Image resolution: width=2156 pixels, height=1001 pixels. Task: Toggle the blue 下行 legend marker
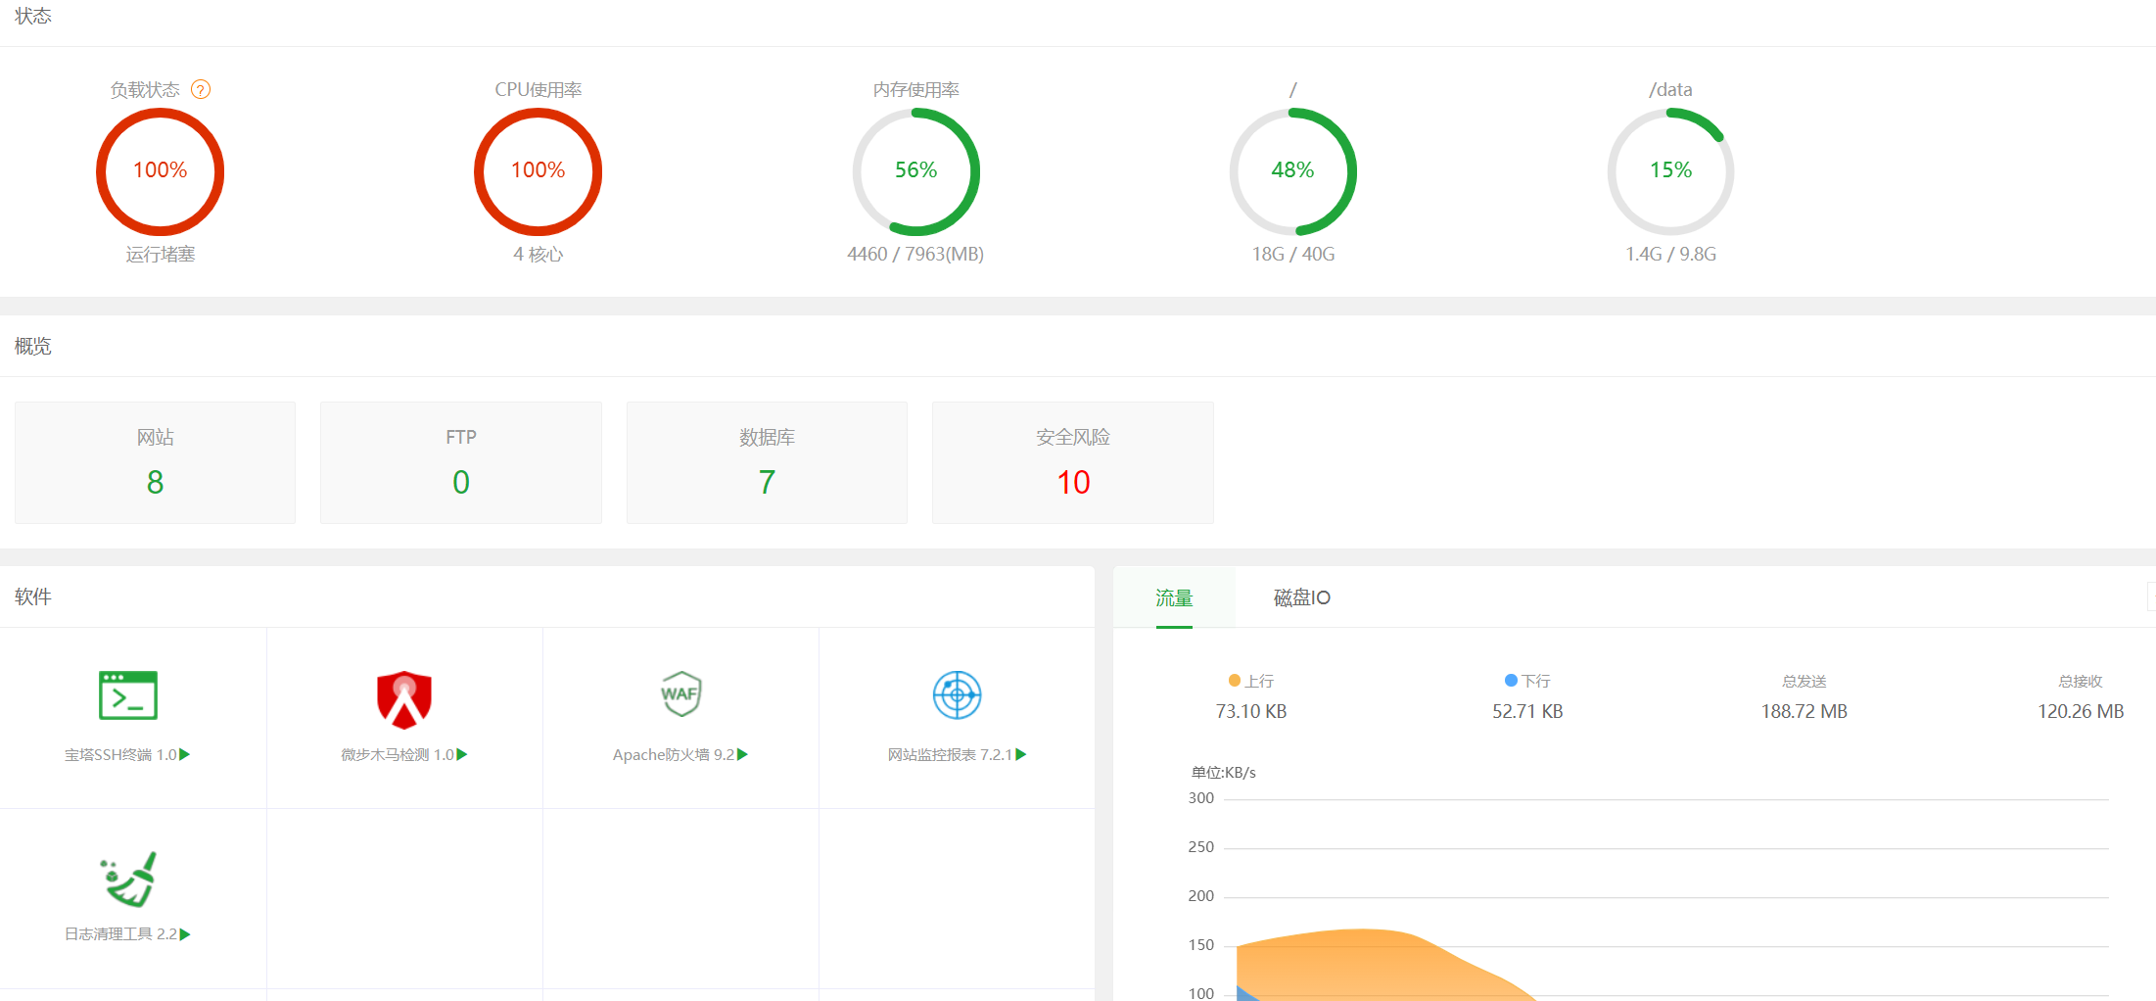[x=1511, y=681]
